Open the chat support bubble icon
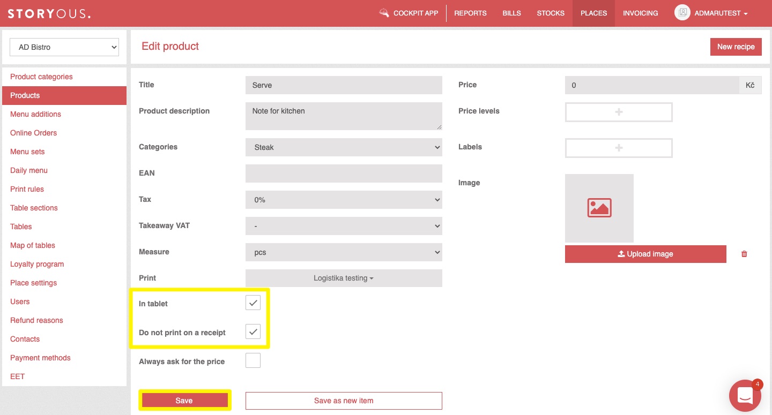Screen dimensions: 772x415 coord(745,396)
